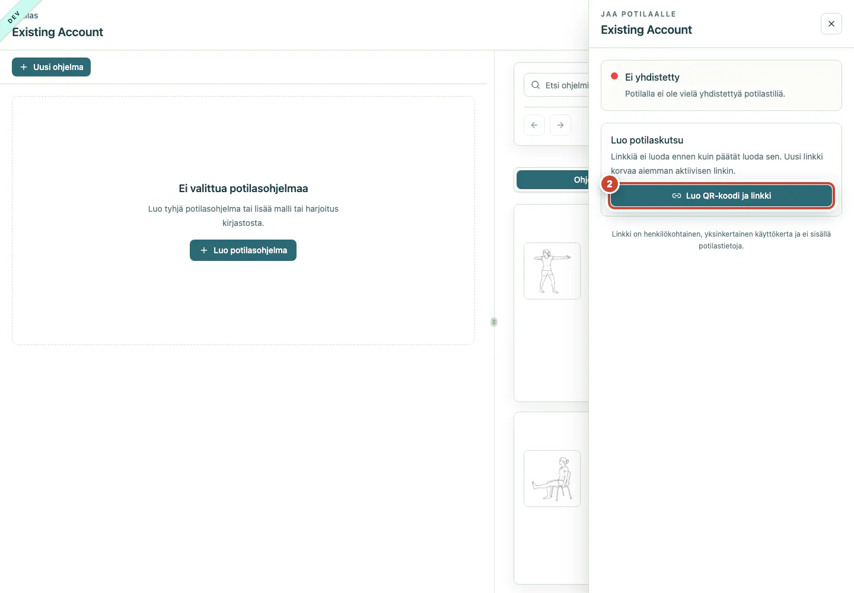Click the Luo QR-koodi ja linkki button

721,196
